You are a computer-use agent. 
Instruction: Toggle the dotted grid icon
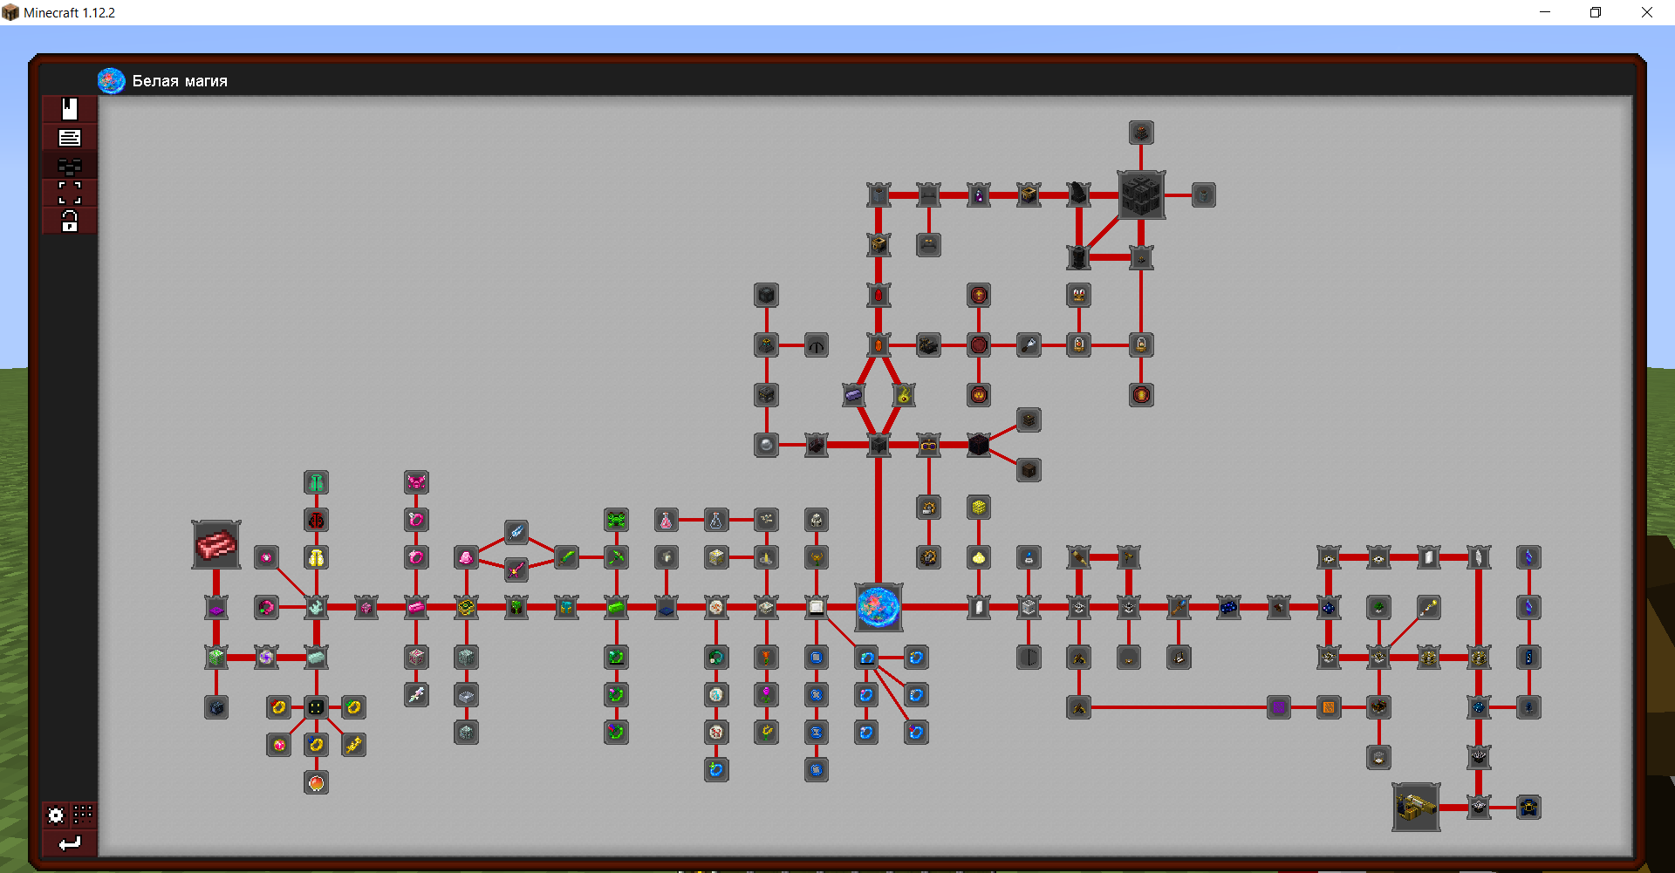coord(83,815)
